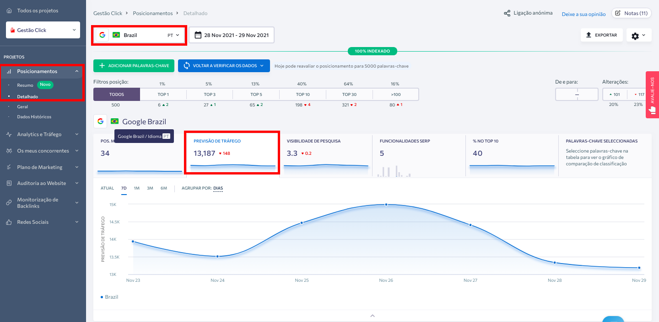This screenshot has height=322, width=659.
Task: Open the Geral sidebar item
Action: tap(22, 106)
